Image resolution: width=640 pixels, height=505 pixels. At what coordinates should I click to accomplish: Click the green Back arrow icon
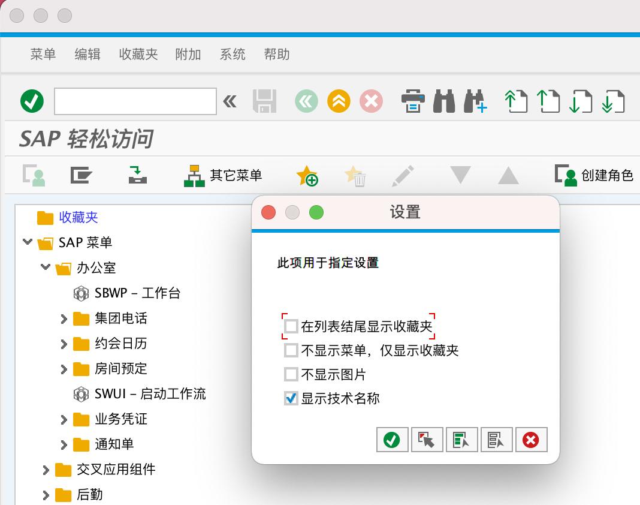tap(307, 101)
